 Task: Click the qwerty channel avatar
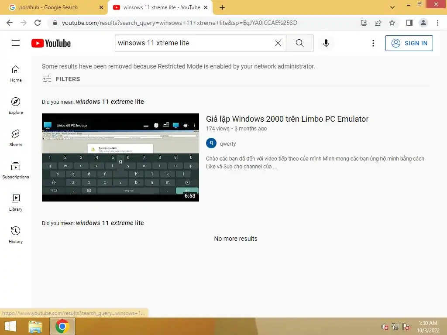click(211, 143)
